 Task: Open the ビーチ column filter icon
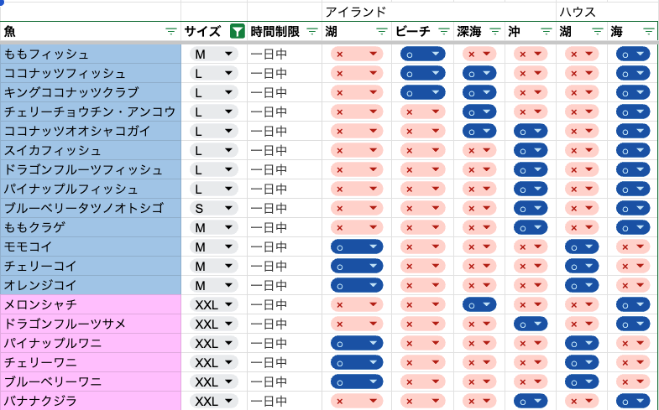pyautogui.click(x=444, y=32)
